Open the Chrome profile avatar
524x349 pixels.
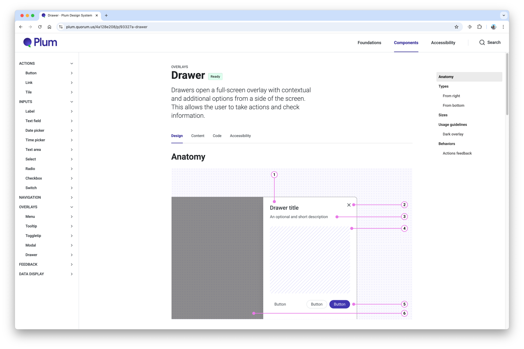pyautogui.click(x=493, y=27)
